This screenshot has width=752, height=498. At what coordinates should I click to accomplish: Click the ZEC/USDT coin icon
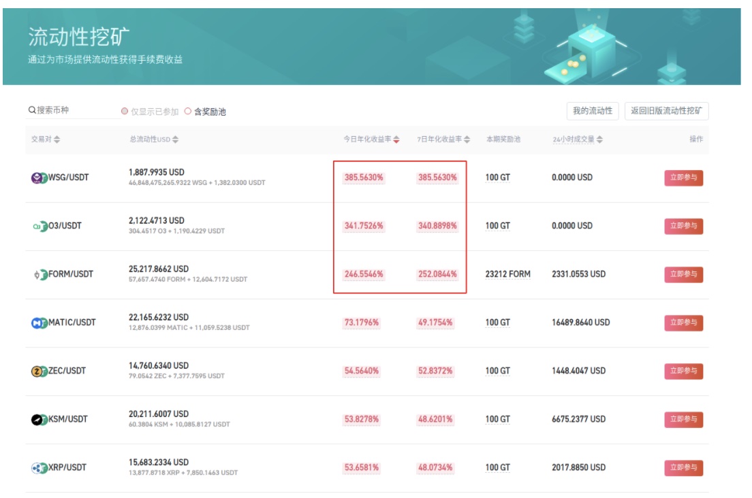[40, 371]
